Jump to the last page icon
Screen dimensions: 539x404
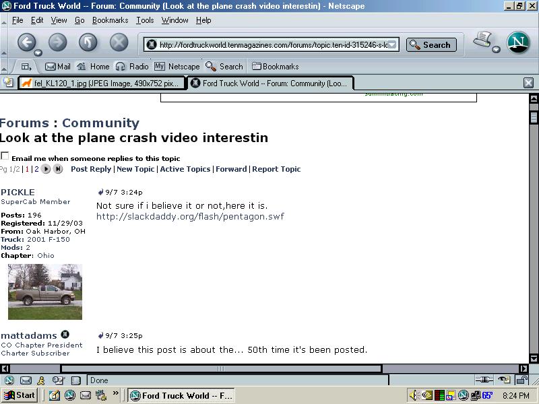[x=58, y=169]
